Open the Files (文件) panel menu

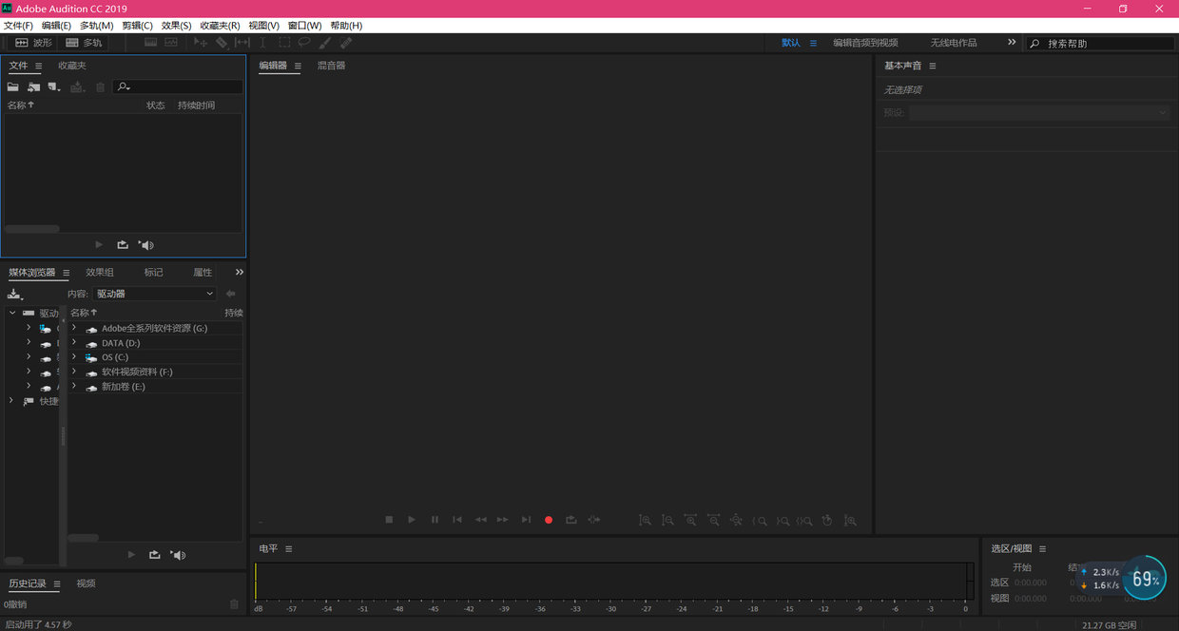39,67
